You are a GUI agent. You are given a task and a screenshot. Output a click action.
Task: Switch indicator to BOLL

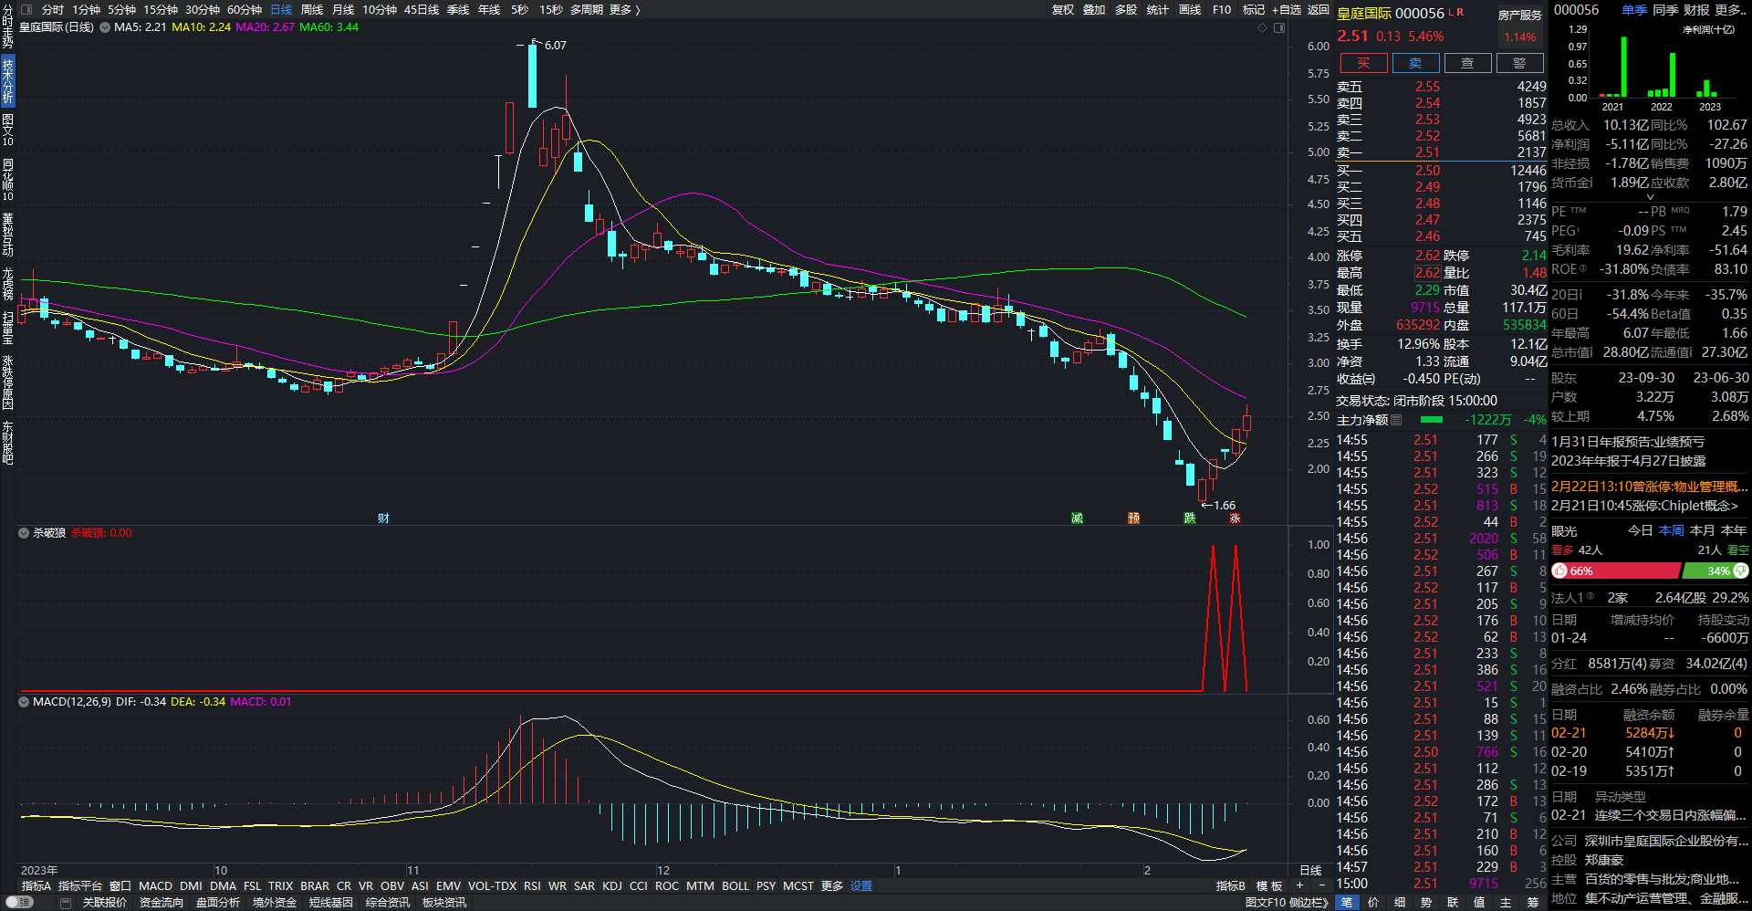click(x=735, y=886)
